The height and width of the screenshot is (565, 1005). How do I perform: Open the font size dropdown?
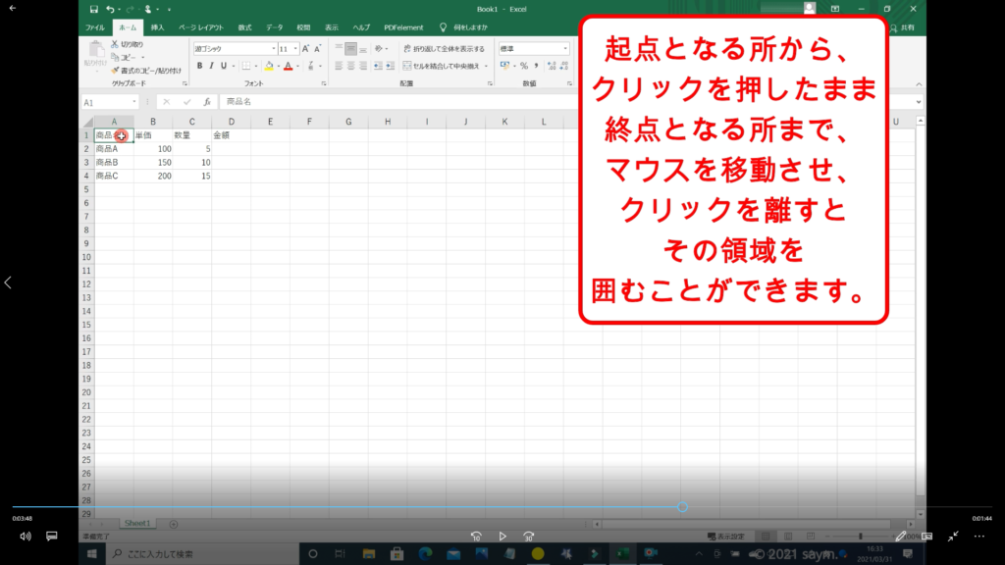tap(294, 48)
